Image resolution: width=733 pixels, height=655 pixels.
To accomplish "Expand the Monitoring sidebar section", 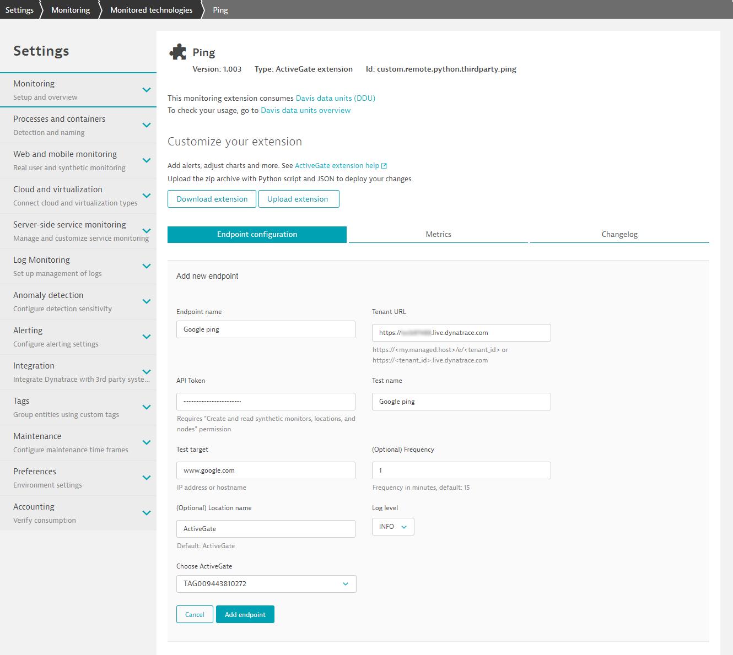I will (147, 89).
